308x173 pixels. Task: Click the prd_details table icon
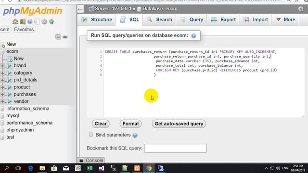pos(9,80)
